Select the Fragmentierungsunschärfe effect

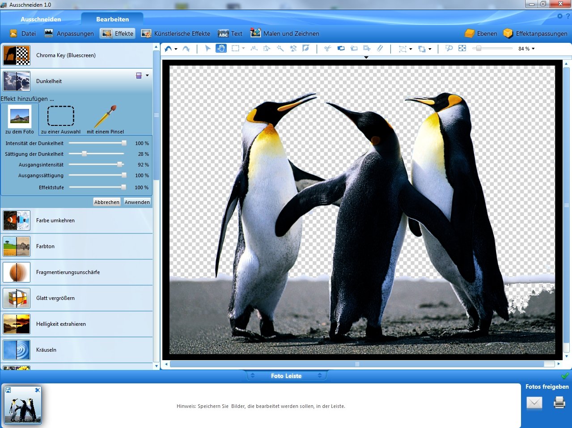click(77, 272)
